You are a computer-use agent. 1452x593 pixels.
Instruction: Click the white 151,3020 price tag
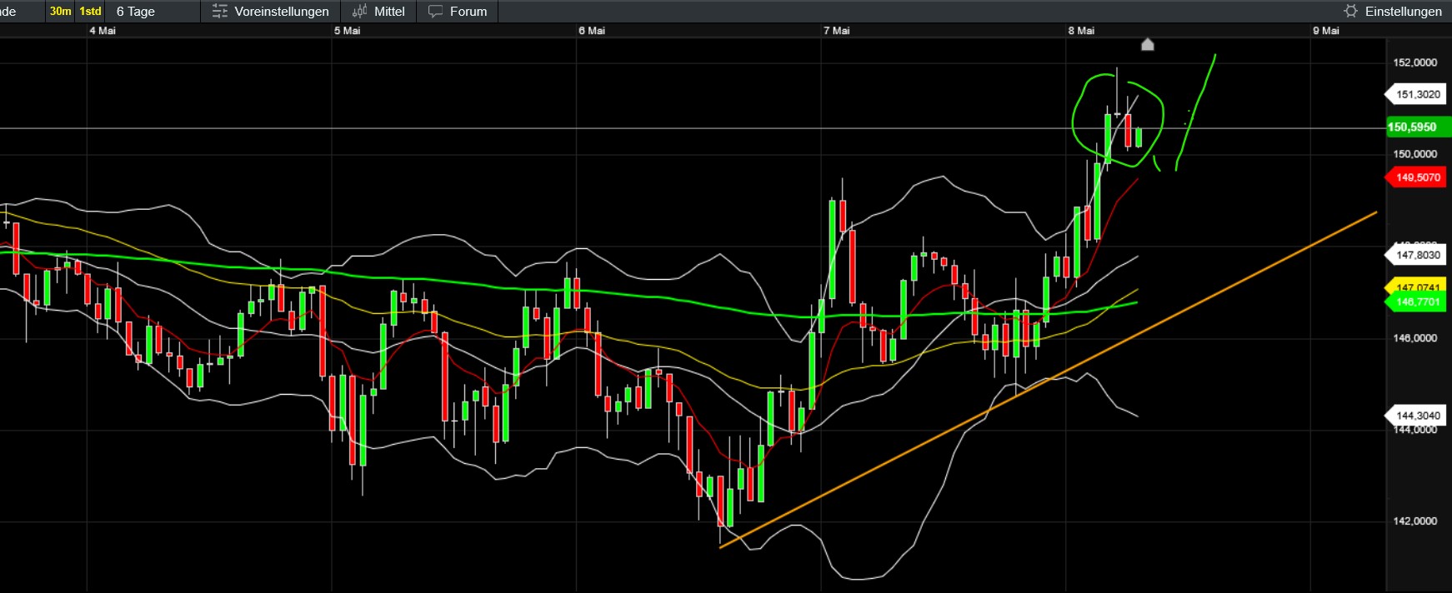point(1415,94)
